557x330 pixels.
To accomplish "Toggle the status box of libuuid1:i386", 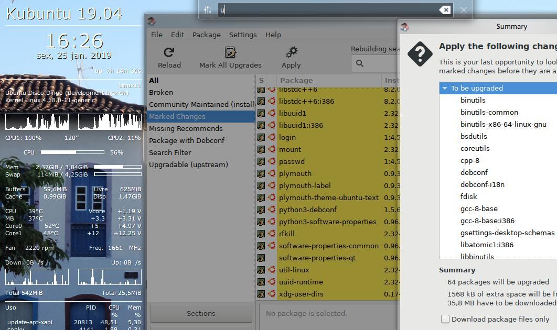I will point(261,125).
